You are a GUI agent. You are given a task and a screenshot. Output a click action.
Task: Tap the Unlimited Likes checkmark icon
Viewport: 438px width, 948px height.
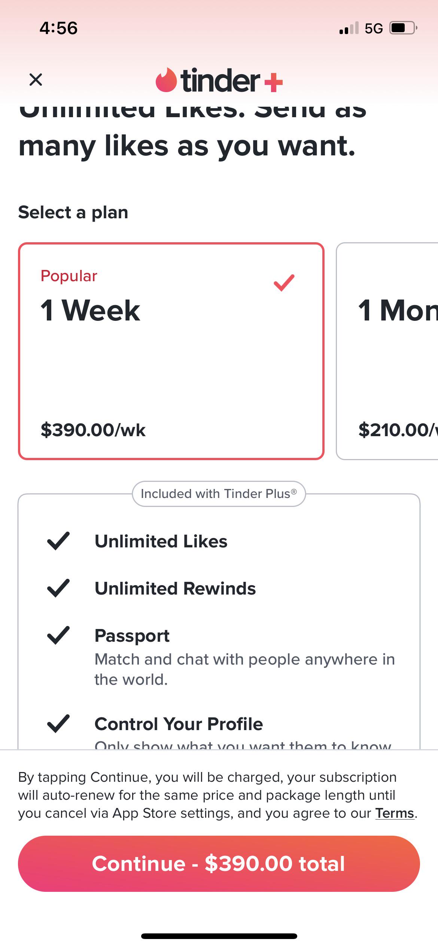click(x=58, y=541)
